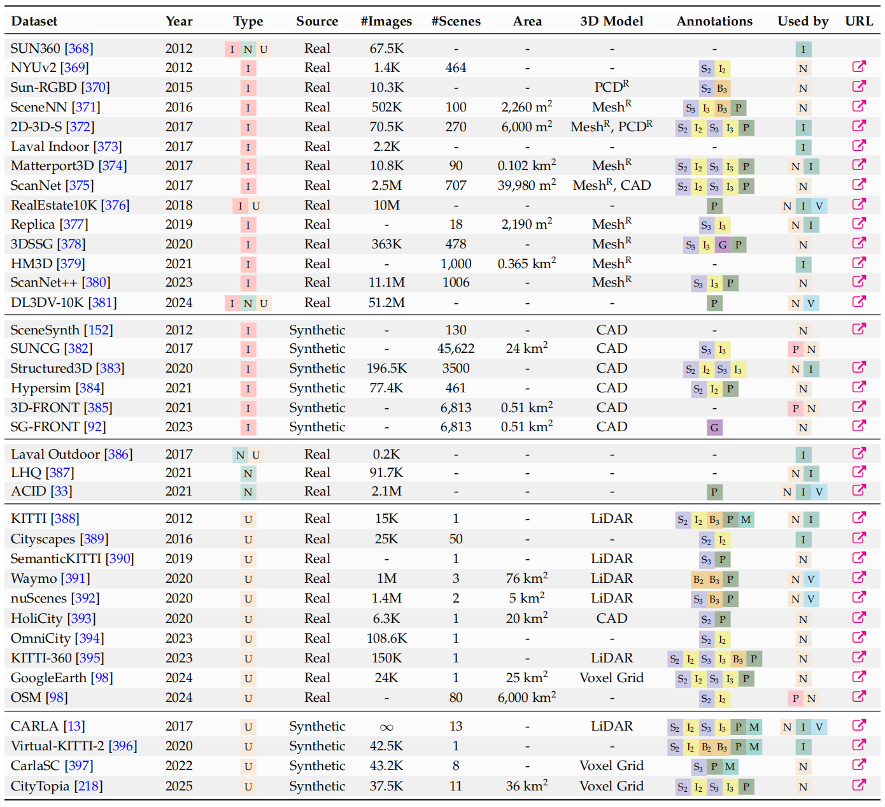
Task: Click the URL icon in the SceneNN row
Action: point(859,106)
